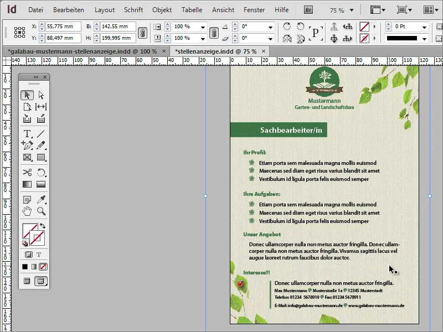The width and height of the screenshot is (443, 332).
Task: Select the Type tool
Action: click(x=27, y=133)
